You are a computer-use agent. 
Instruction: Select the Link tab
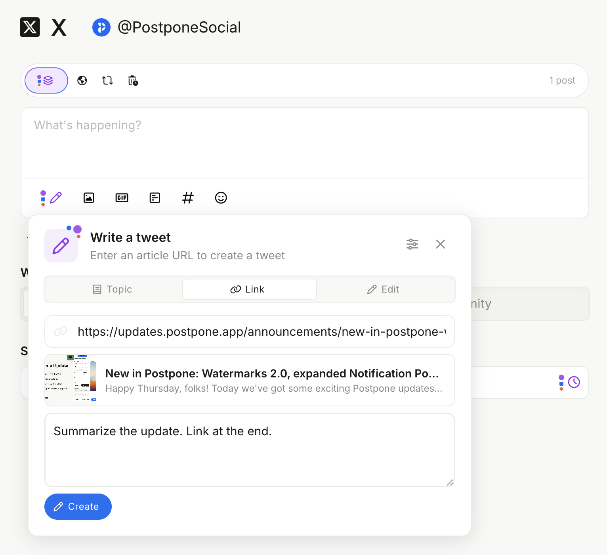[250, 289]
